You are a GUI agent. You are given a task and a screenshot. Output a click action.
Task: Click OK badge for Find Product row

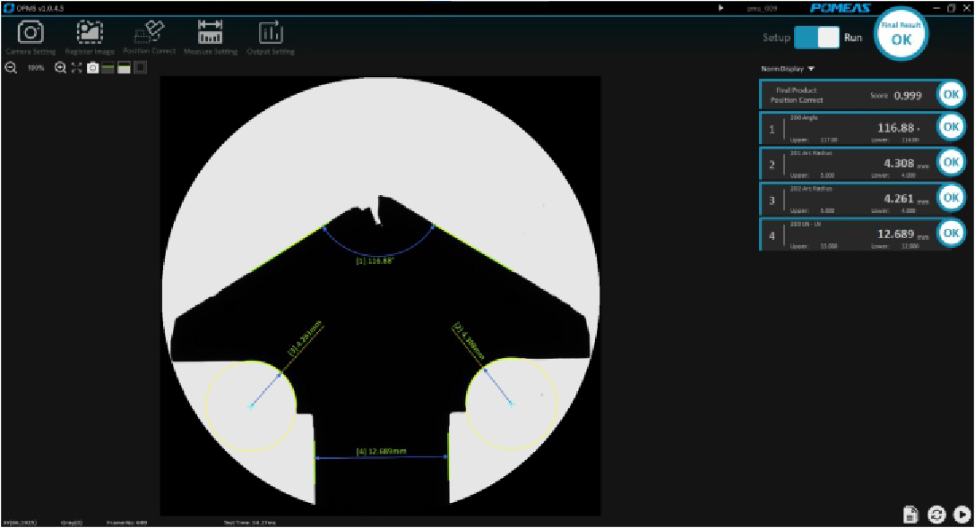(951, 95)
